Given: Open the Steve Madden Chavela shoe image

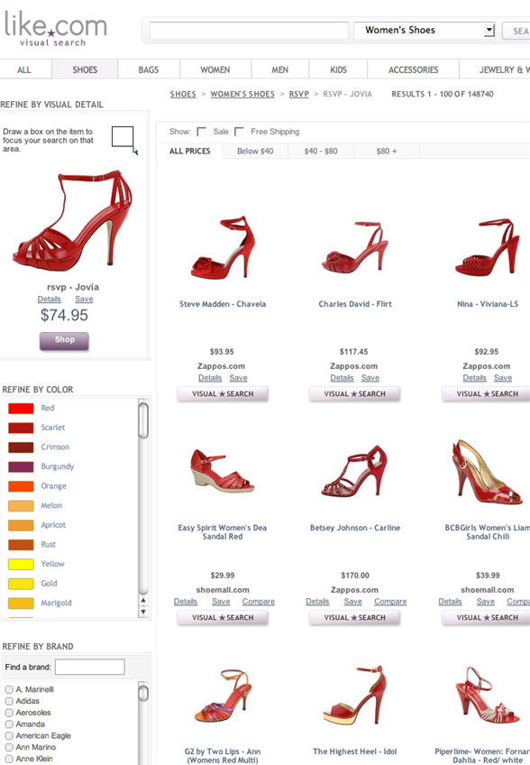Looking at the screenshot, I should 223,248.
